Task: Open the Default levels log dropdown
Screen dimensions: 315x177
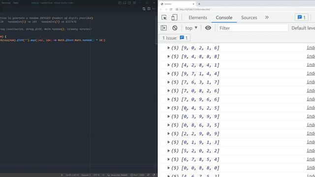Action: coord(303,28)
